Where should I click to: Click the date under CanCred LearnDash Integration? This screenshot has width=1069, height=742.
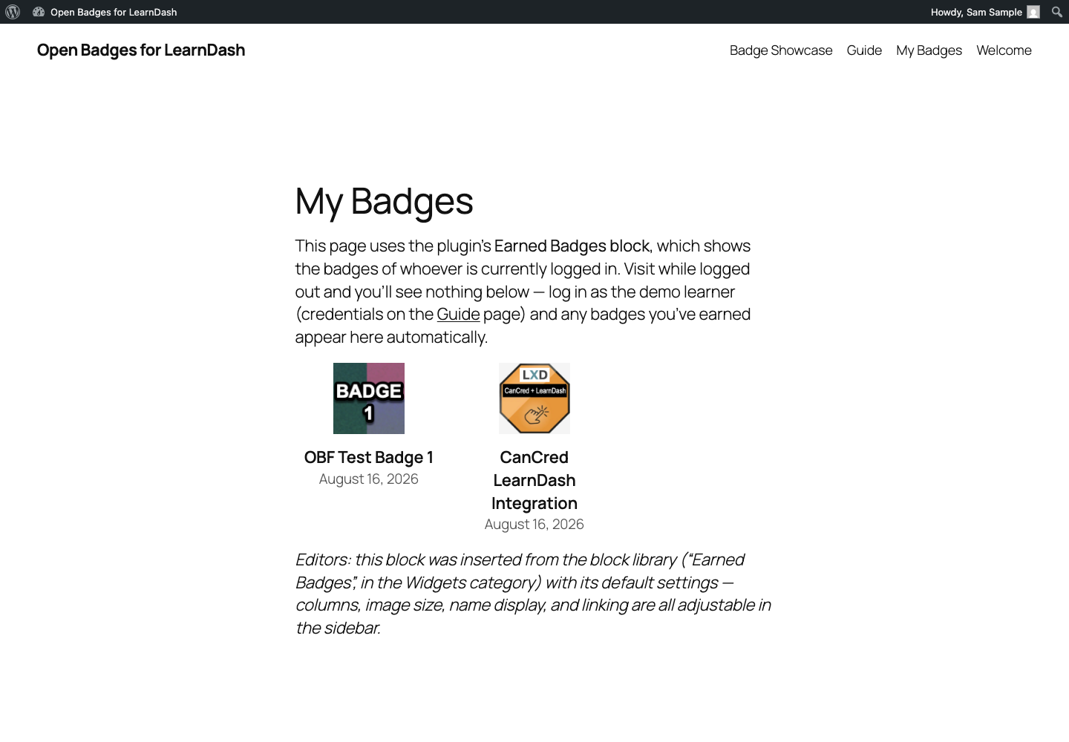pyautogui.click(x=534, y=525)
